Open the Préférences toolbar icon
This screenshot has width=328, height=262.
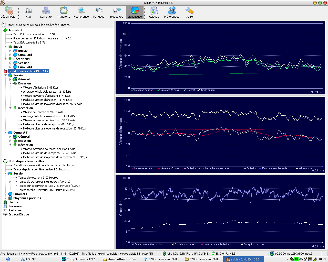point(172,13)
